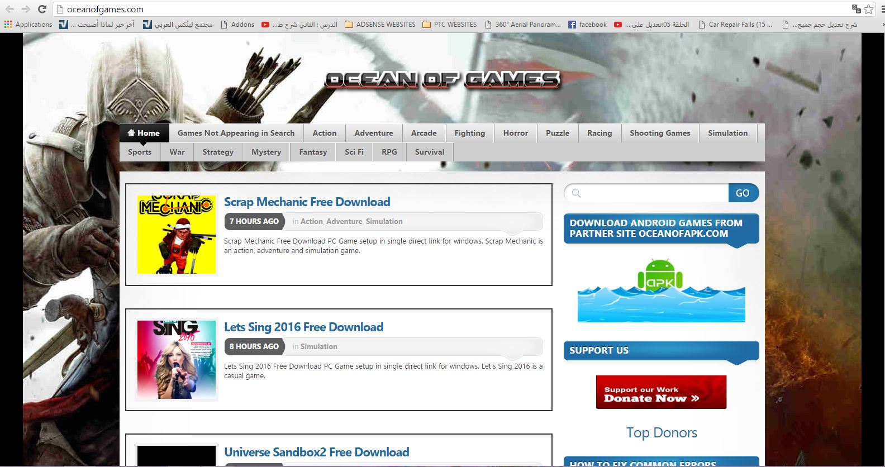Select the War category
The width and height of the screenshot is (885, 467).
[x=177, y=152]
